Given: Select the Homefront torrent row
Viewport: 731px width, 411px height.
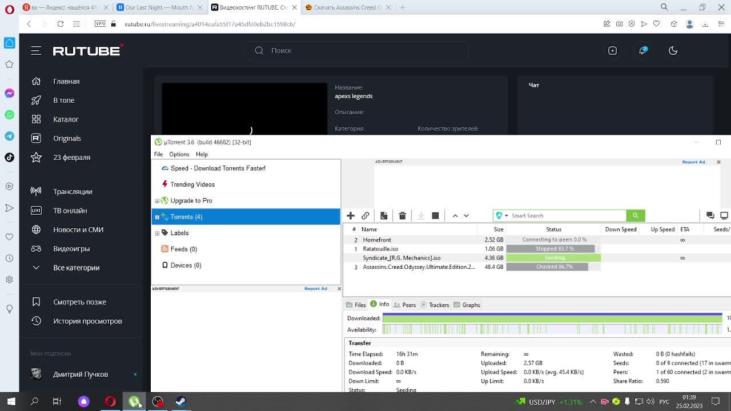Looking at the screenshot, I should [537, 240].
